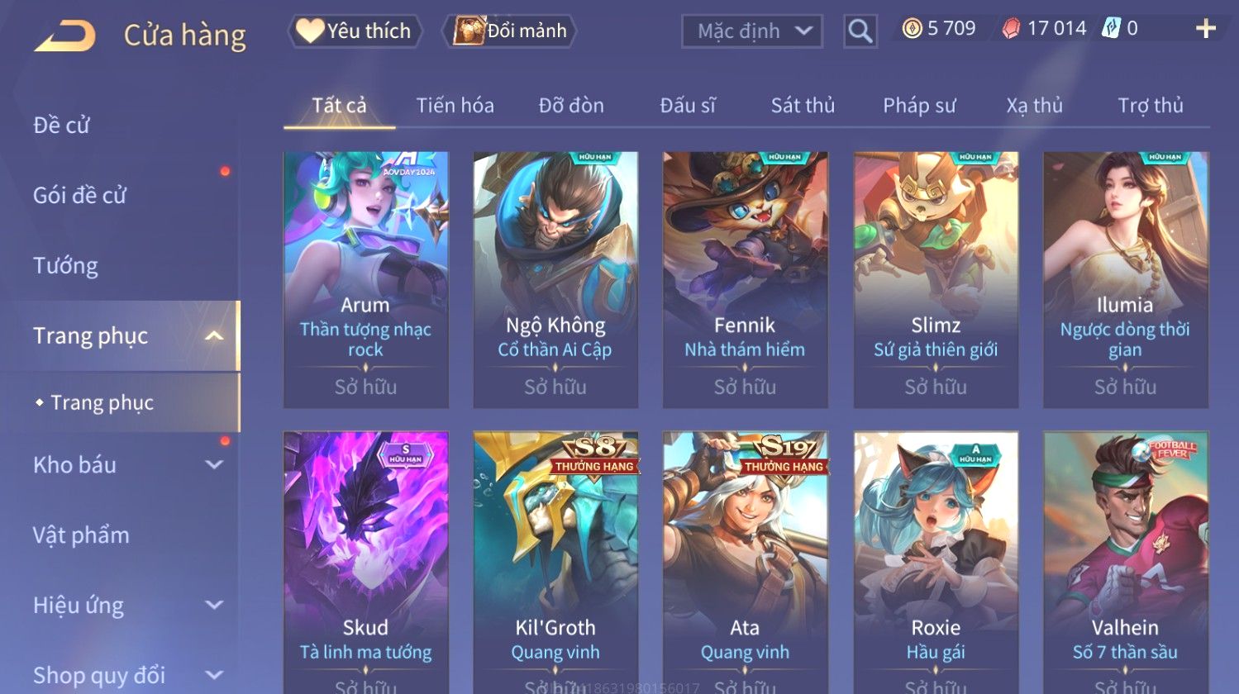Image resolution: width=1239 pixels, height=694 pixels.
Task: Expand the Kho báu sidebar section
Action: point(214,465)
